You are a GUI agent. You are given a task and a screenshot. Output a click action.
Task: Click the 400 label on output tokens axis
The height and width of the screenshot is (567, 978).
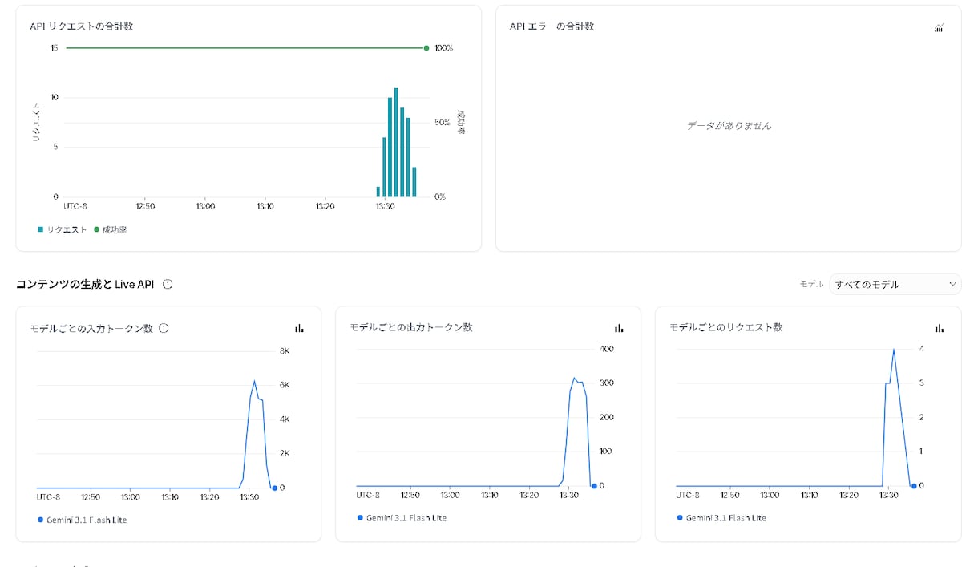(606, 349)
